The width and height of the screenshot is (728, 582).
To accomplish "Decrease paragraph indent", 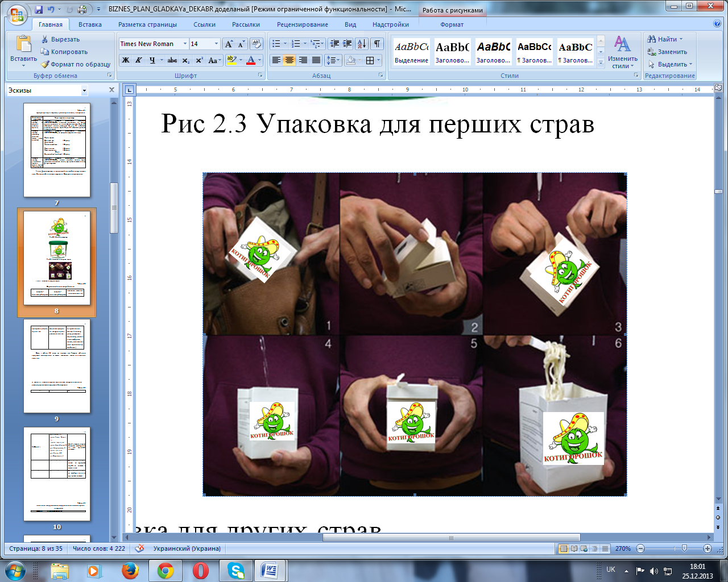I will [334, 44].
